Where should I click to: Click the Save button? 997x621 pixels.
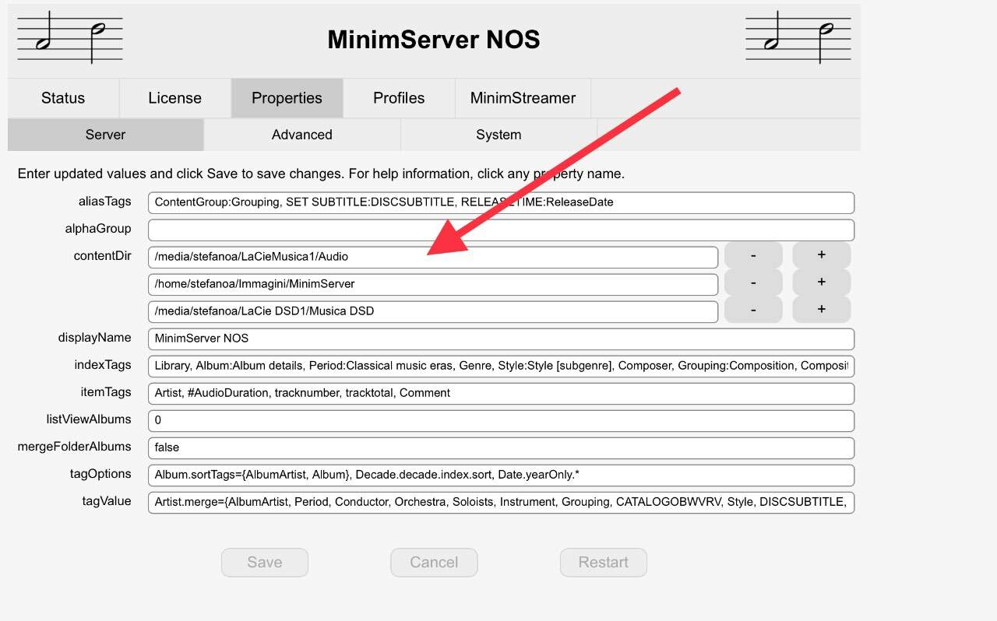pyautogui.click(x=265, y=563)
